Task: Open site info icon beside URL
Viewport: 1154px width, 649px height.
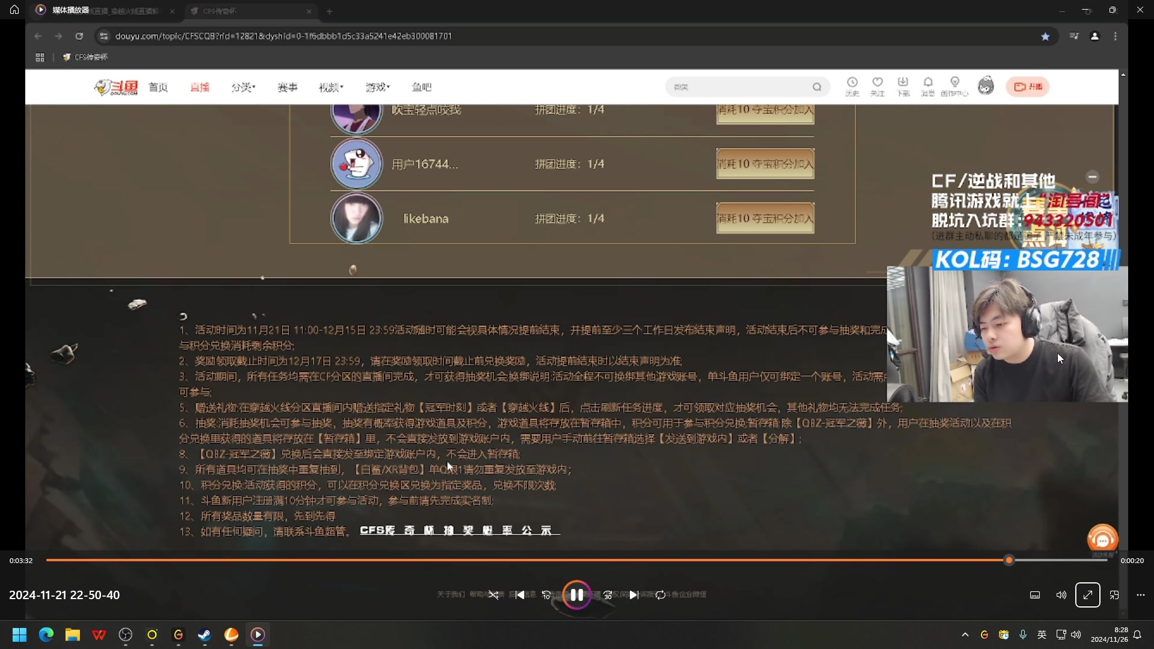Action: (x=103, y=36)
